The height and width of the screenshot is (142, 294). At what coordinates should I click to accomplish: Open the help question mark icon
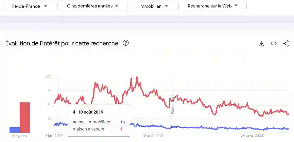pos(126,43)
